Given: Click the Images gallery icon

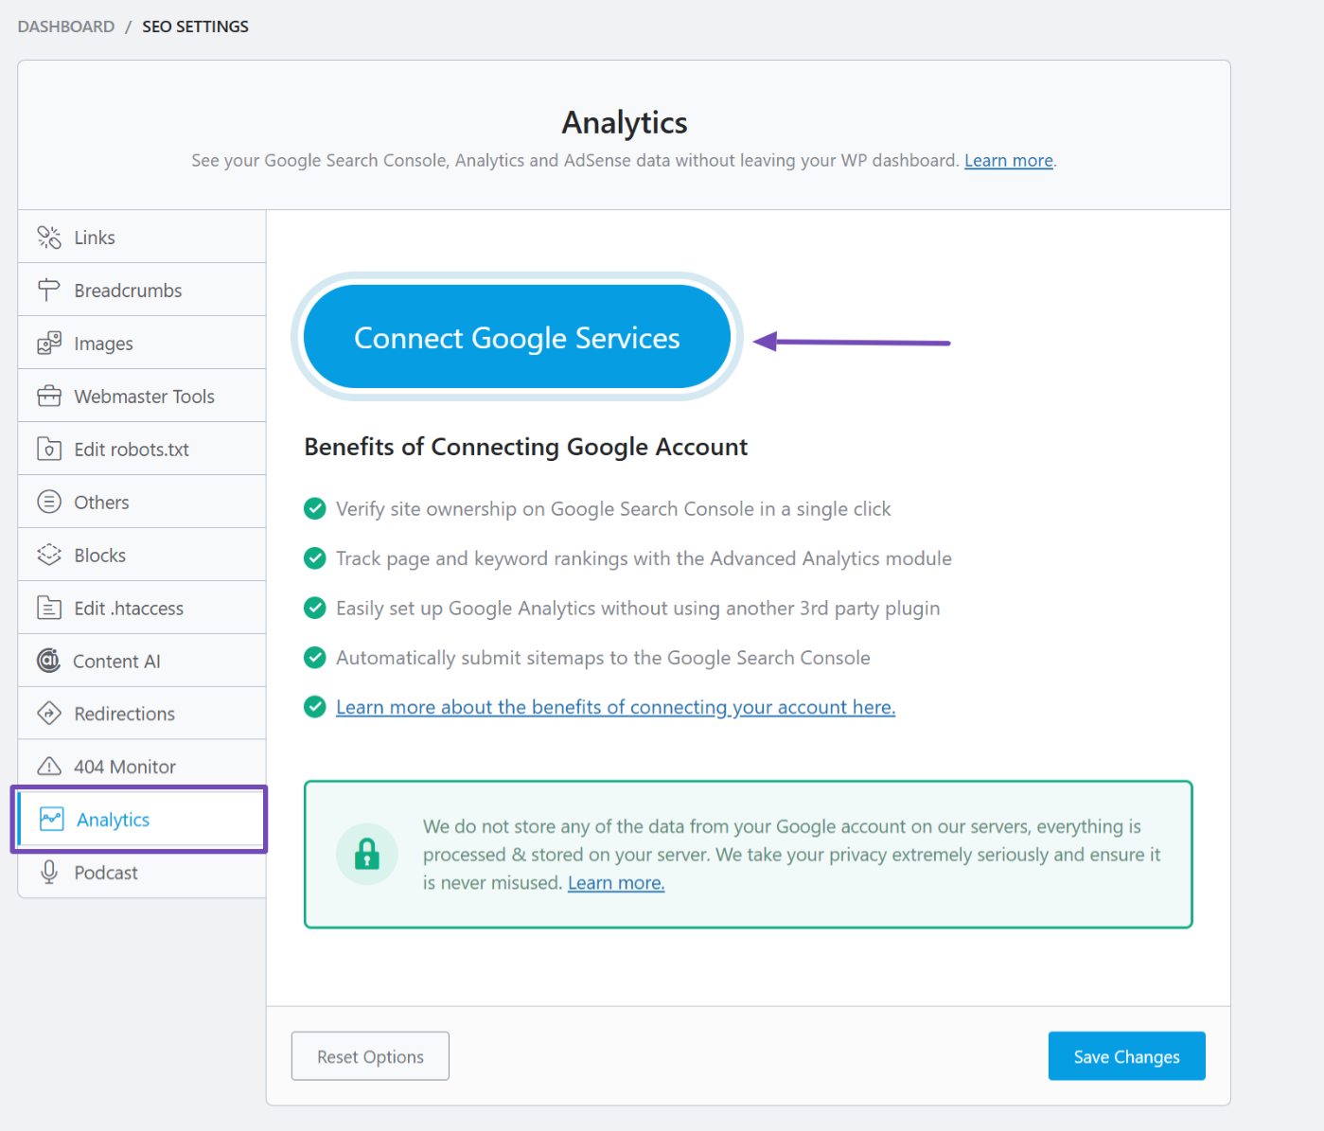Looking at the screenshot, I should [49, 343].
